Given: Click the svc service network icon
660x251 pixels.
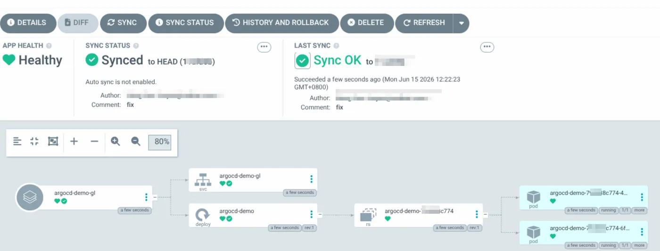Looking at the screenshot, I should (203, 179).
